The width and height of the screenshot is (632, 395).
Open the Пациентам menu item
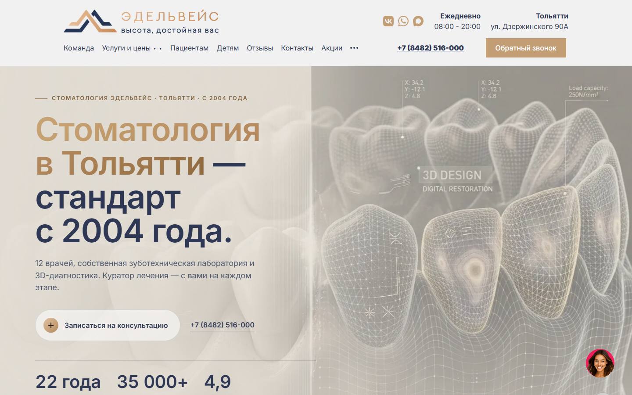tap(189, 48)
